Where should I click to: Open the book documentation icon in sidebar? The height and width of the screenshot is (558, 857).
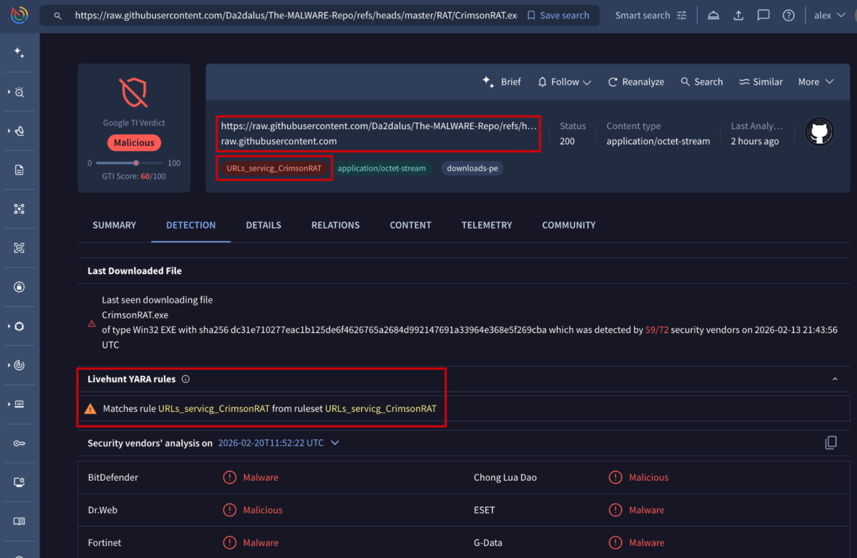click(19, 521)
